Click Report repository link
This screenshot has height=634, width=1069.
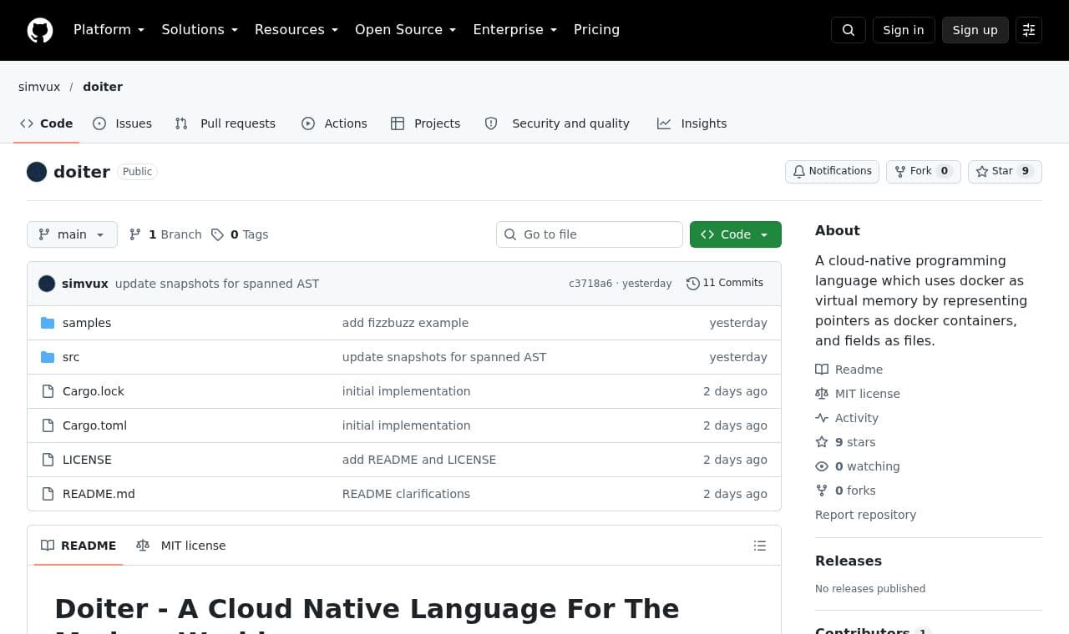point(865,515)
